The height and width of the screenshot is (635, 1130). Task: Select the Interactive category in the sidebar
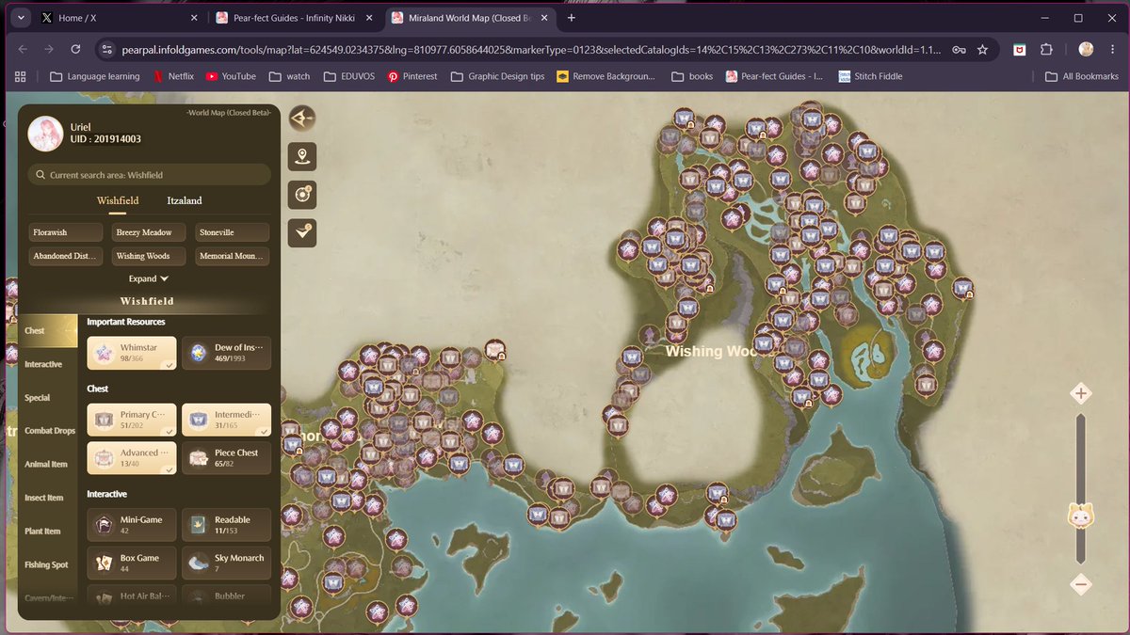pyautogui.click(x=48, y=364)
